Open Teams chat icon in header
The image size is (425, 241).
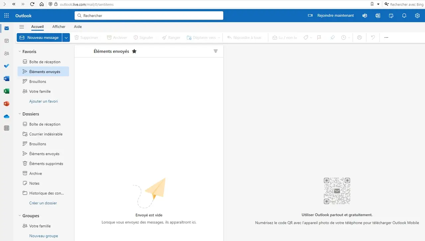pyautogui.click(x=365, y=16)
